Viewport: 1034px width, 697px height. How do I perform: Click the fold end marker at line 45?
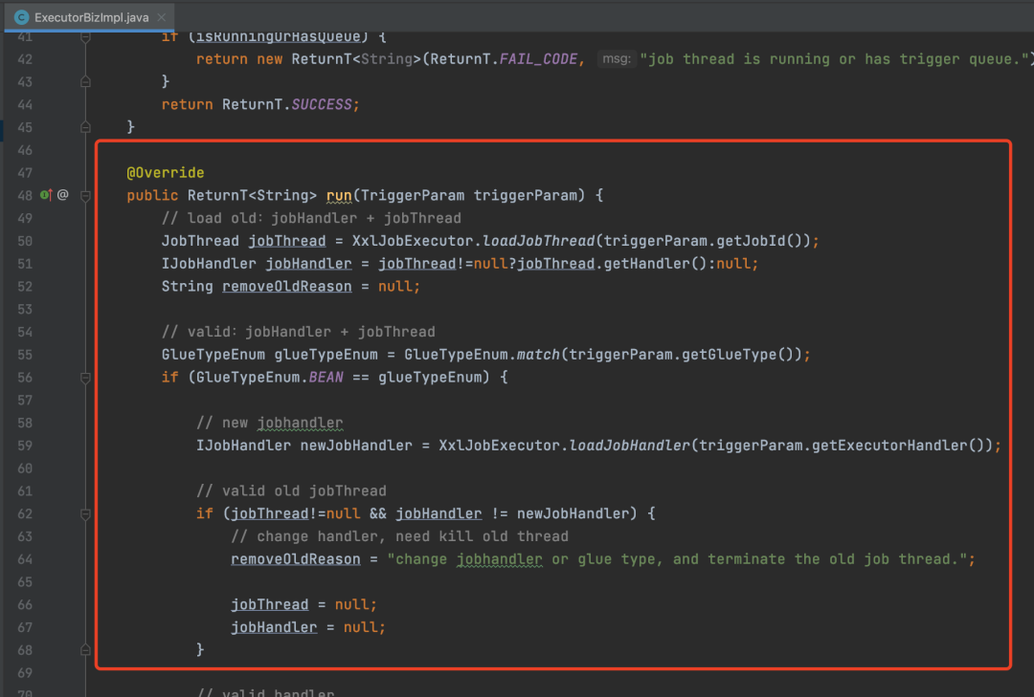coord(85,127)
